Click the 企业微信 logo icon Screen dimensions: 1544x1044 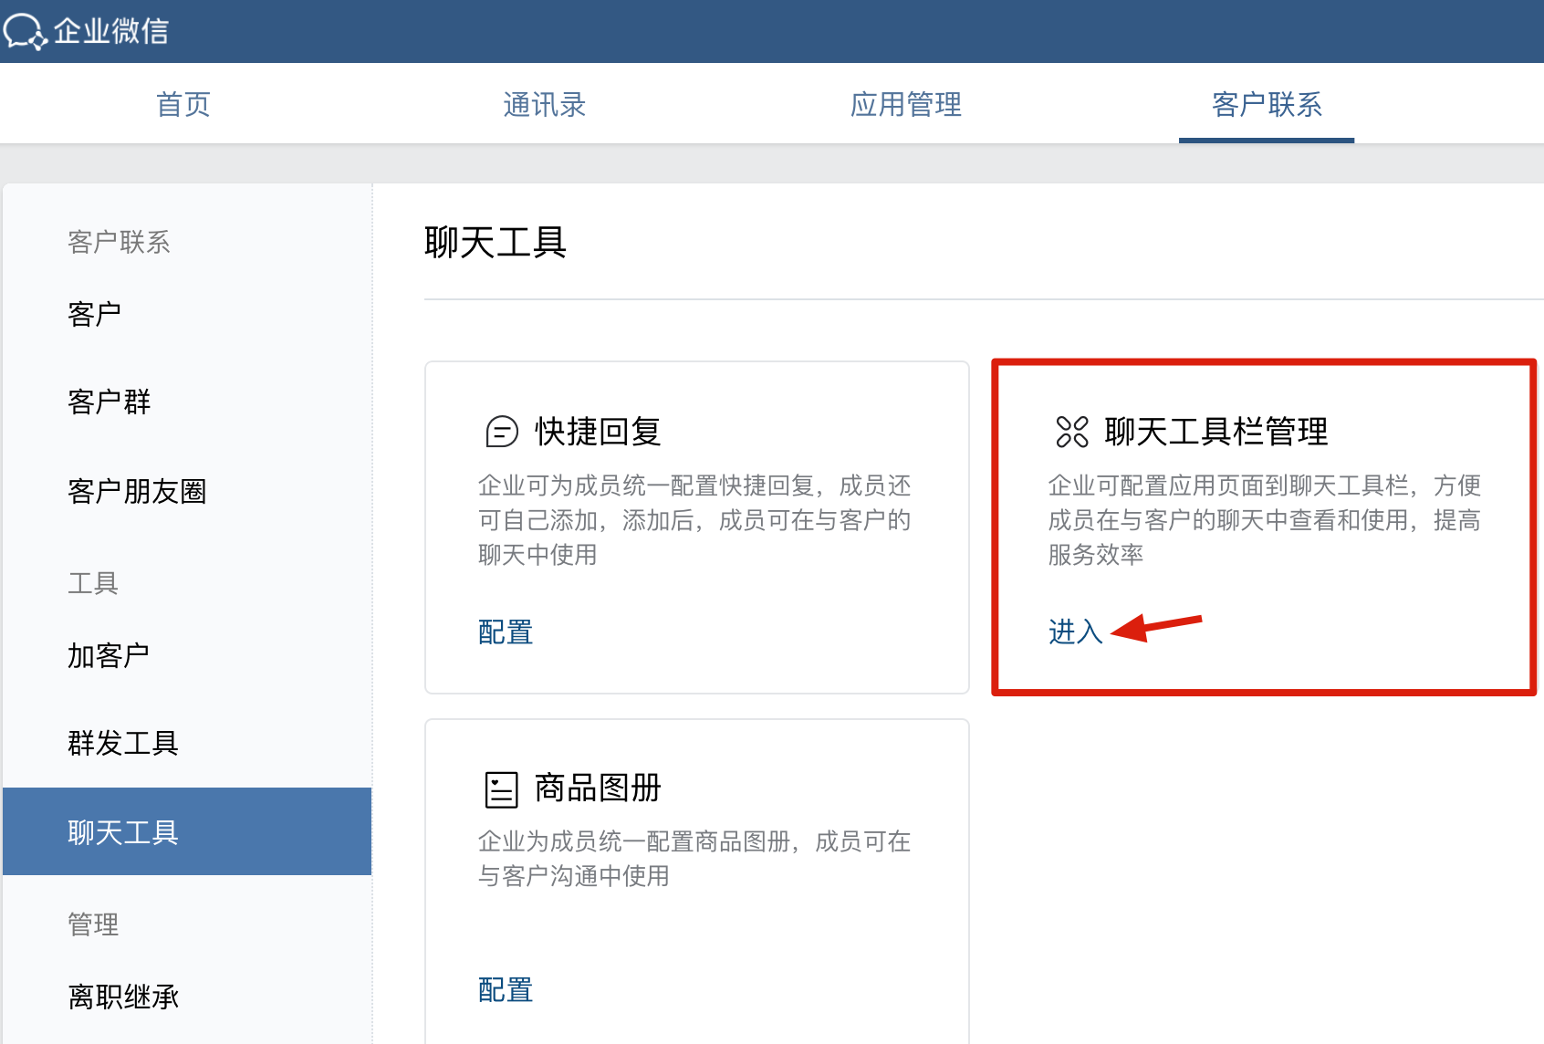pyautogui.click(x=25, y=31)
